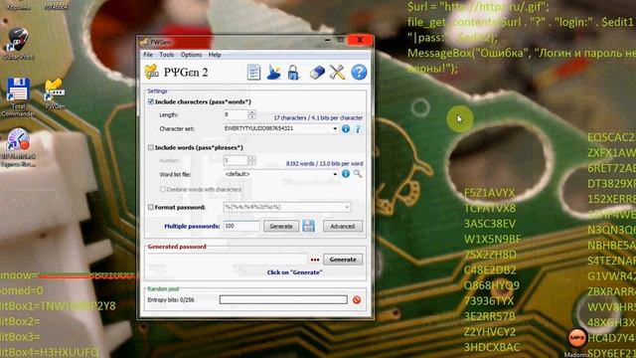636x358 pixels.
Task: Open the Tools menu
Action: 166,55
